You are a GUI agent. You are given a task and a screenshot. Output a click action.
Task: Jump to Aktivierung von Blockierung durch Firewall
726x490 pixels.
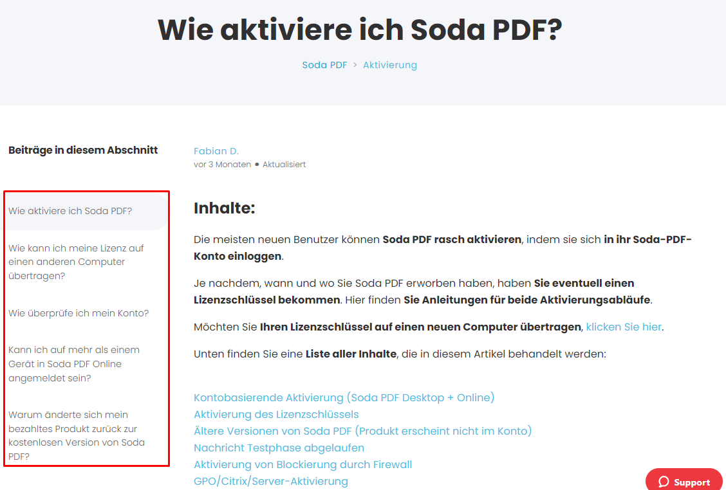point(302,464)
